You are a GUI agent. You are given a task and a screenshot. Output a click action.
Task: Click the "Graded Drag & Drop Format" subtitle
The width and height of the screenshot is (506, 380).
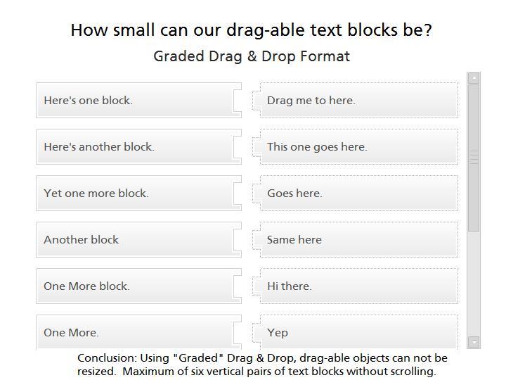(x=251, y=56)
